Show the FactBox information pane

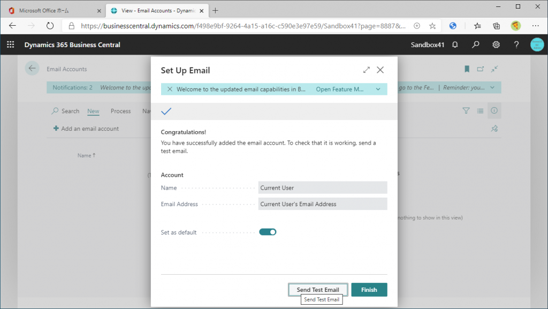pyautogui.click(x=494, y=110)
